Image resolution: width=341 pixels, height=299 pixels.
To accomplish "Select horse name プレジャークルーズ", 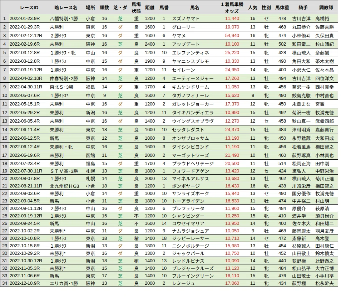I will [193, 268].
